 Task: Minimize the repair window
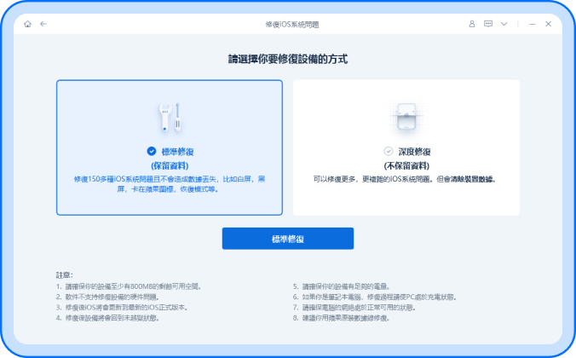coord(529,24)
